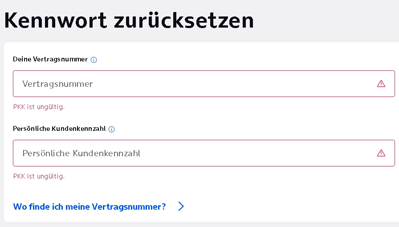Click the 'Kennwort zurücksetzen' heading
Image resolution: width=399 pixels, height=227 pixels.
(129, 20)
